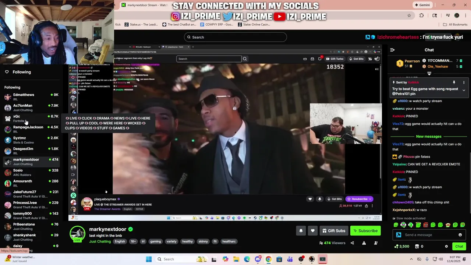Click the Just Chatting category link
This screenshot has height=265, width=471.
point(100,241)
